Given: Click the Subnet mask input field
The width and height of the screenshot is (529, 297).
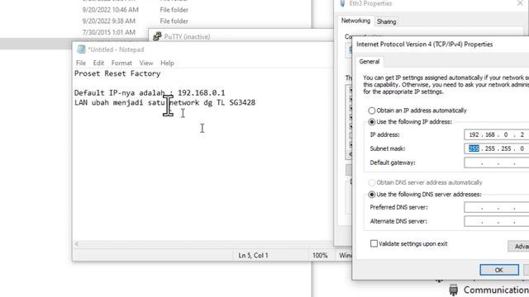Looking at the screenshot, I should tap(496, 148).
